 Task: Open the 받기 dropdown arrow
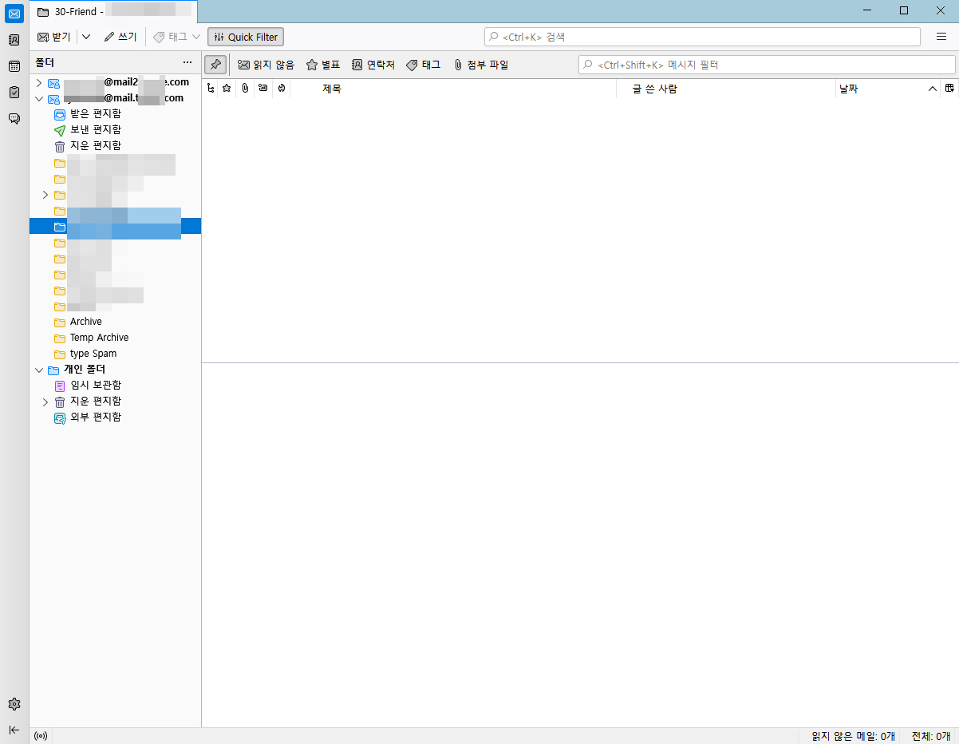coord(86,37)
